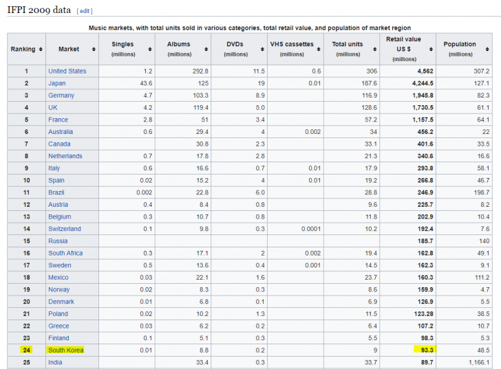Open the highlighted South Korea link
Image resolution: width=501 pixels, height=369 pixels.
65,350
